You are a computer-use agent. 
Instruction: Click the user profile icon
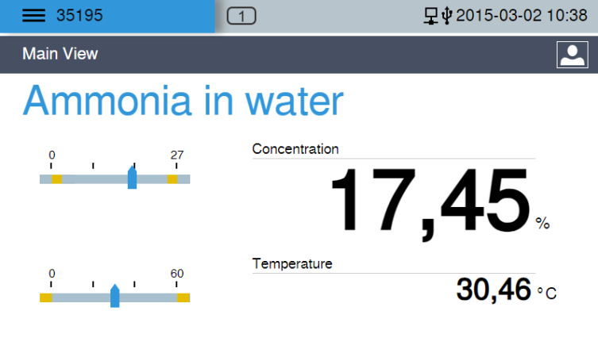[x=572, y=55]
